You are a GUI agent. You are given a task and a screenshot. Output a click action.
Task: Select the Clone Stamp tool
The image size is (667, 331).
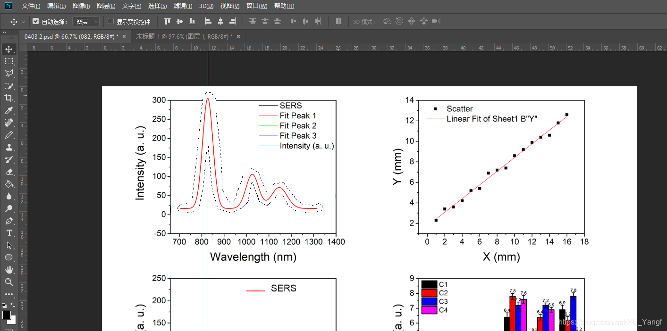[x=8, y=147]
